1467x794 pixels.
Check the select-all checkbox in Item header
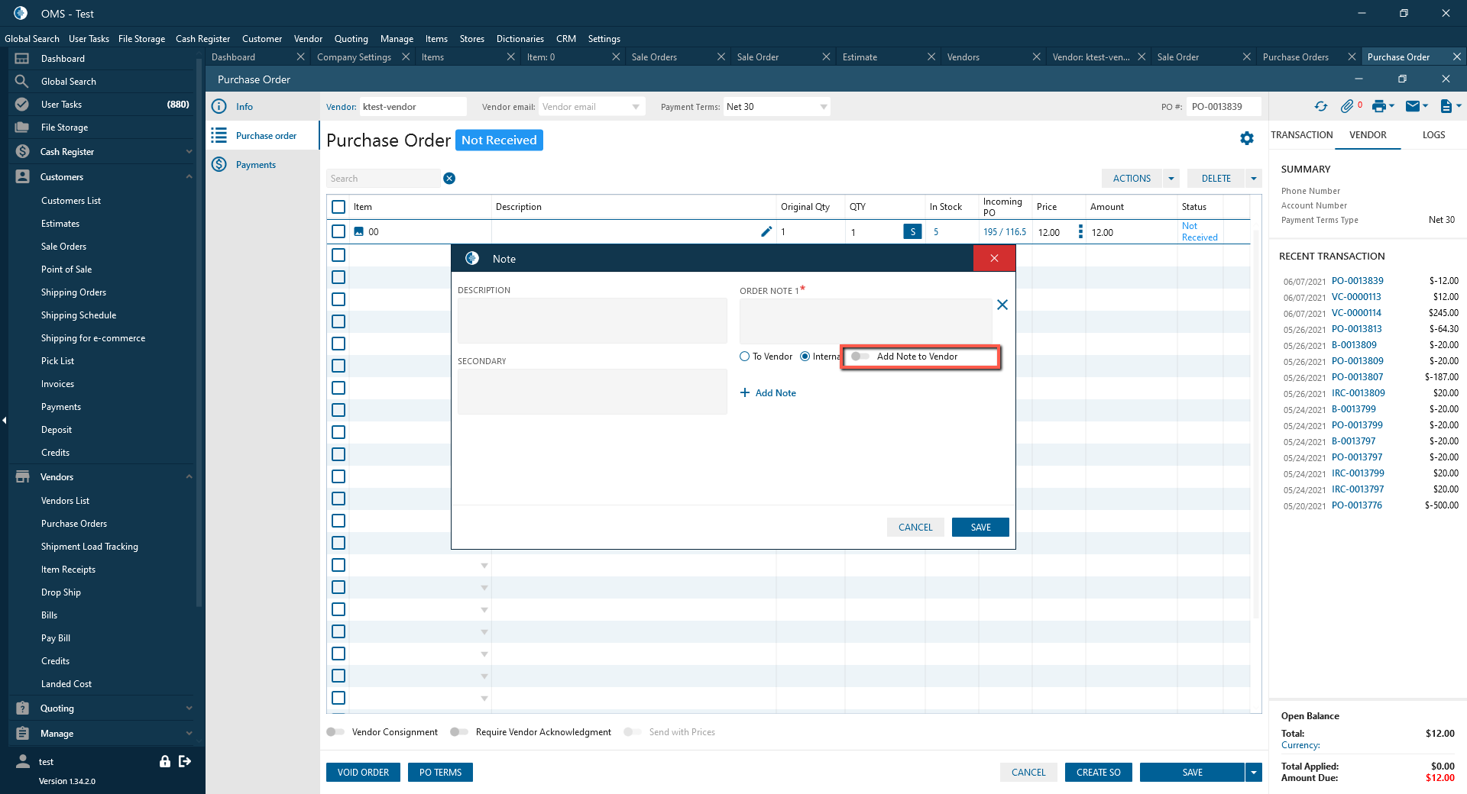[x=338, y=207]
